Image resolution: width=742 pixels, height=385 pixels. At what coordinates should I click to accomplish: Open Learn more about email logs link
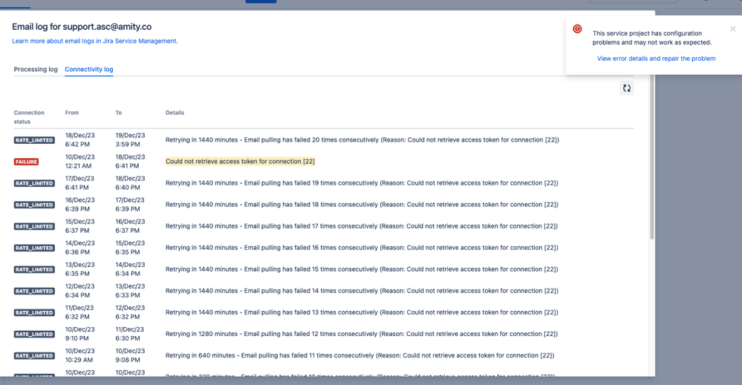(94, 41)
